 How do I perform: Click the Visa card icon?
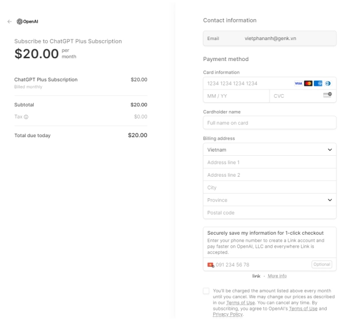click(298, 83)
